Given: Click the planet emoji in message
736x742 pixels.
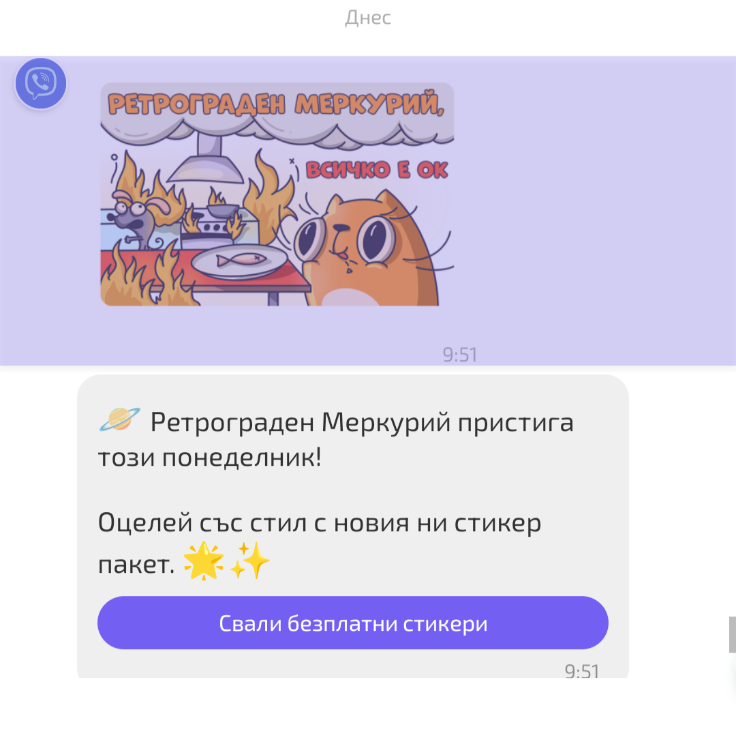Looking at the screenshot, I should click(x=120, y=419).
